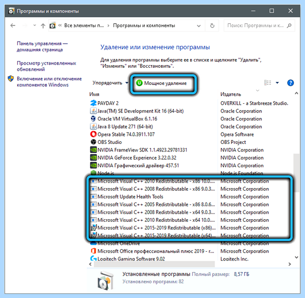305x298 pixels.
Task: Select the Opera Stable icon
Action: [94, 134]
